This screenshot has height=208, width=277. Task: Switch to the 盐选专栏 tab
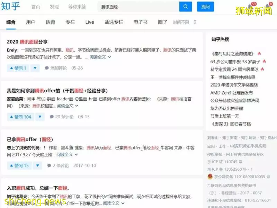click(114, 22)
